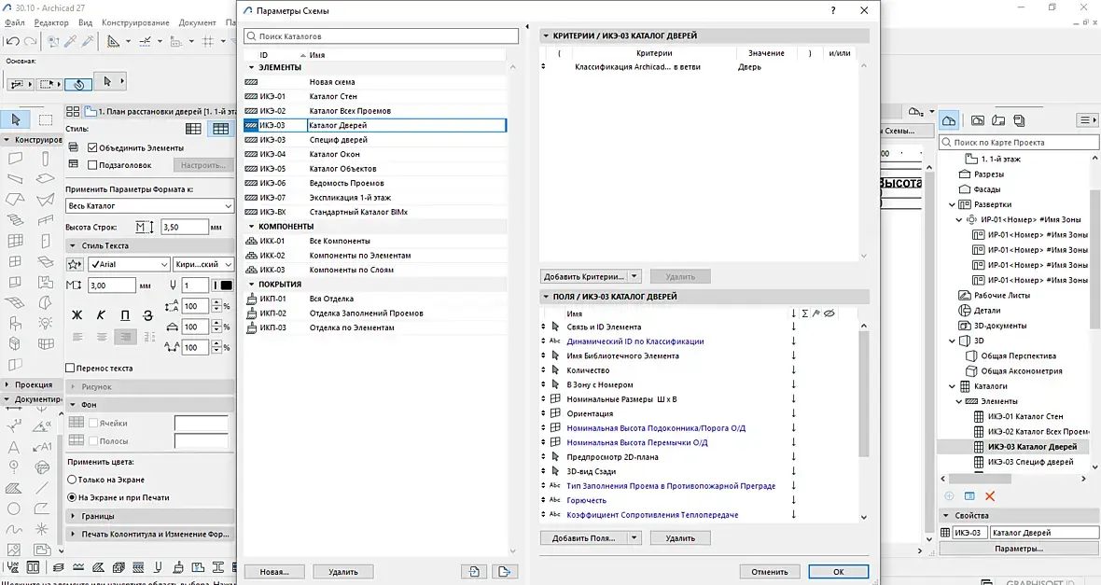
Task: Click the Полосы background color swatch
Action: pyautogui.click(x=201, y=441)
